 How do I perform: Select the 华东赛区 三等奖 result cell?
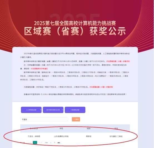click(116, 136)
